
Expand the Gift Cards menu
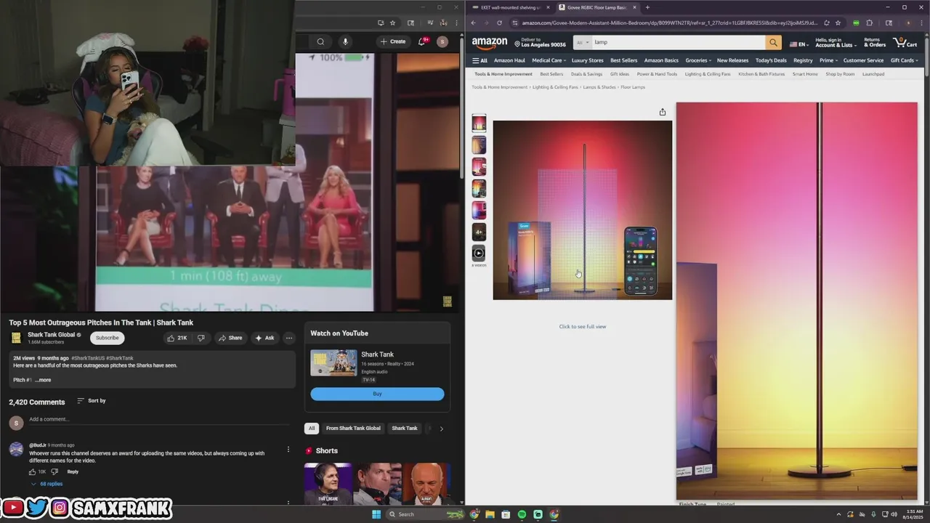point(904,60)
